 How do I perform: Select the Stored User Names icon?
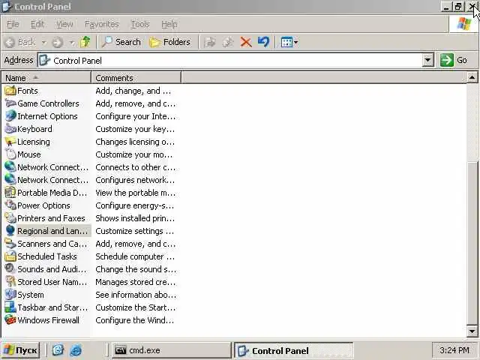point(10,282)
